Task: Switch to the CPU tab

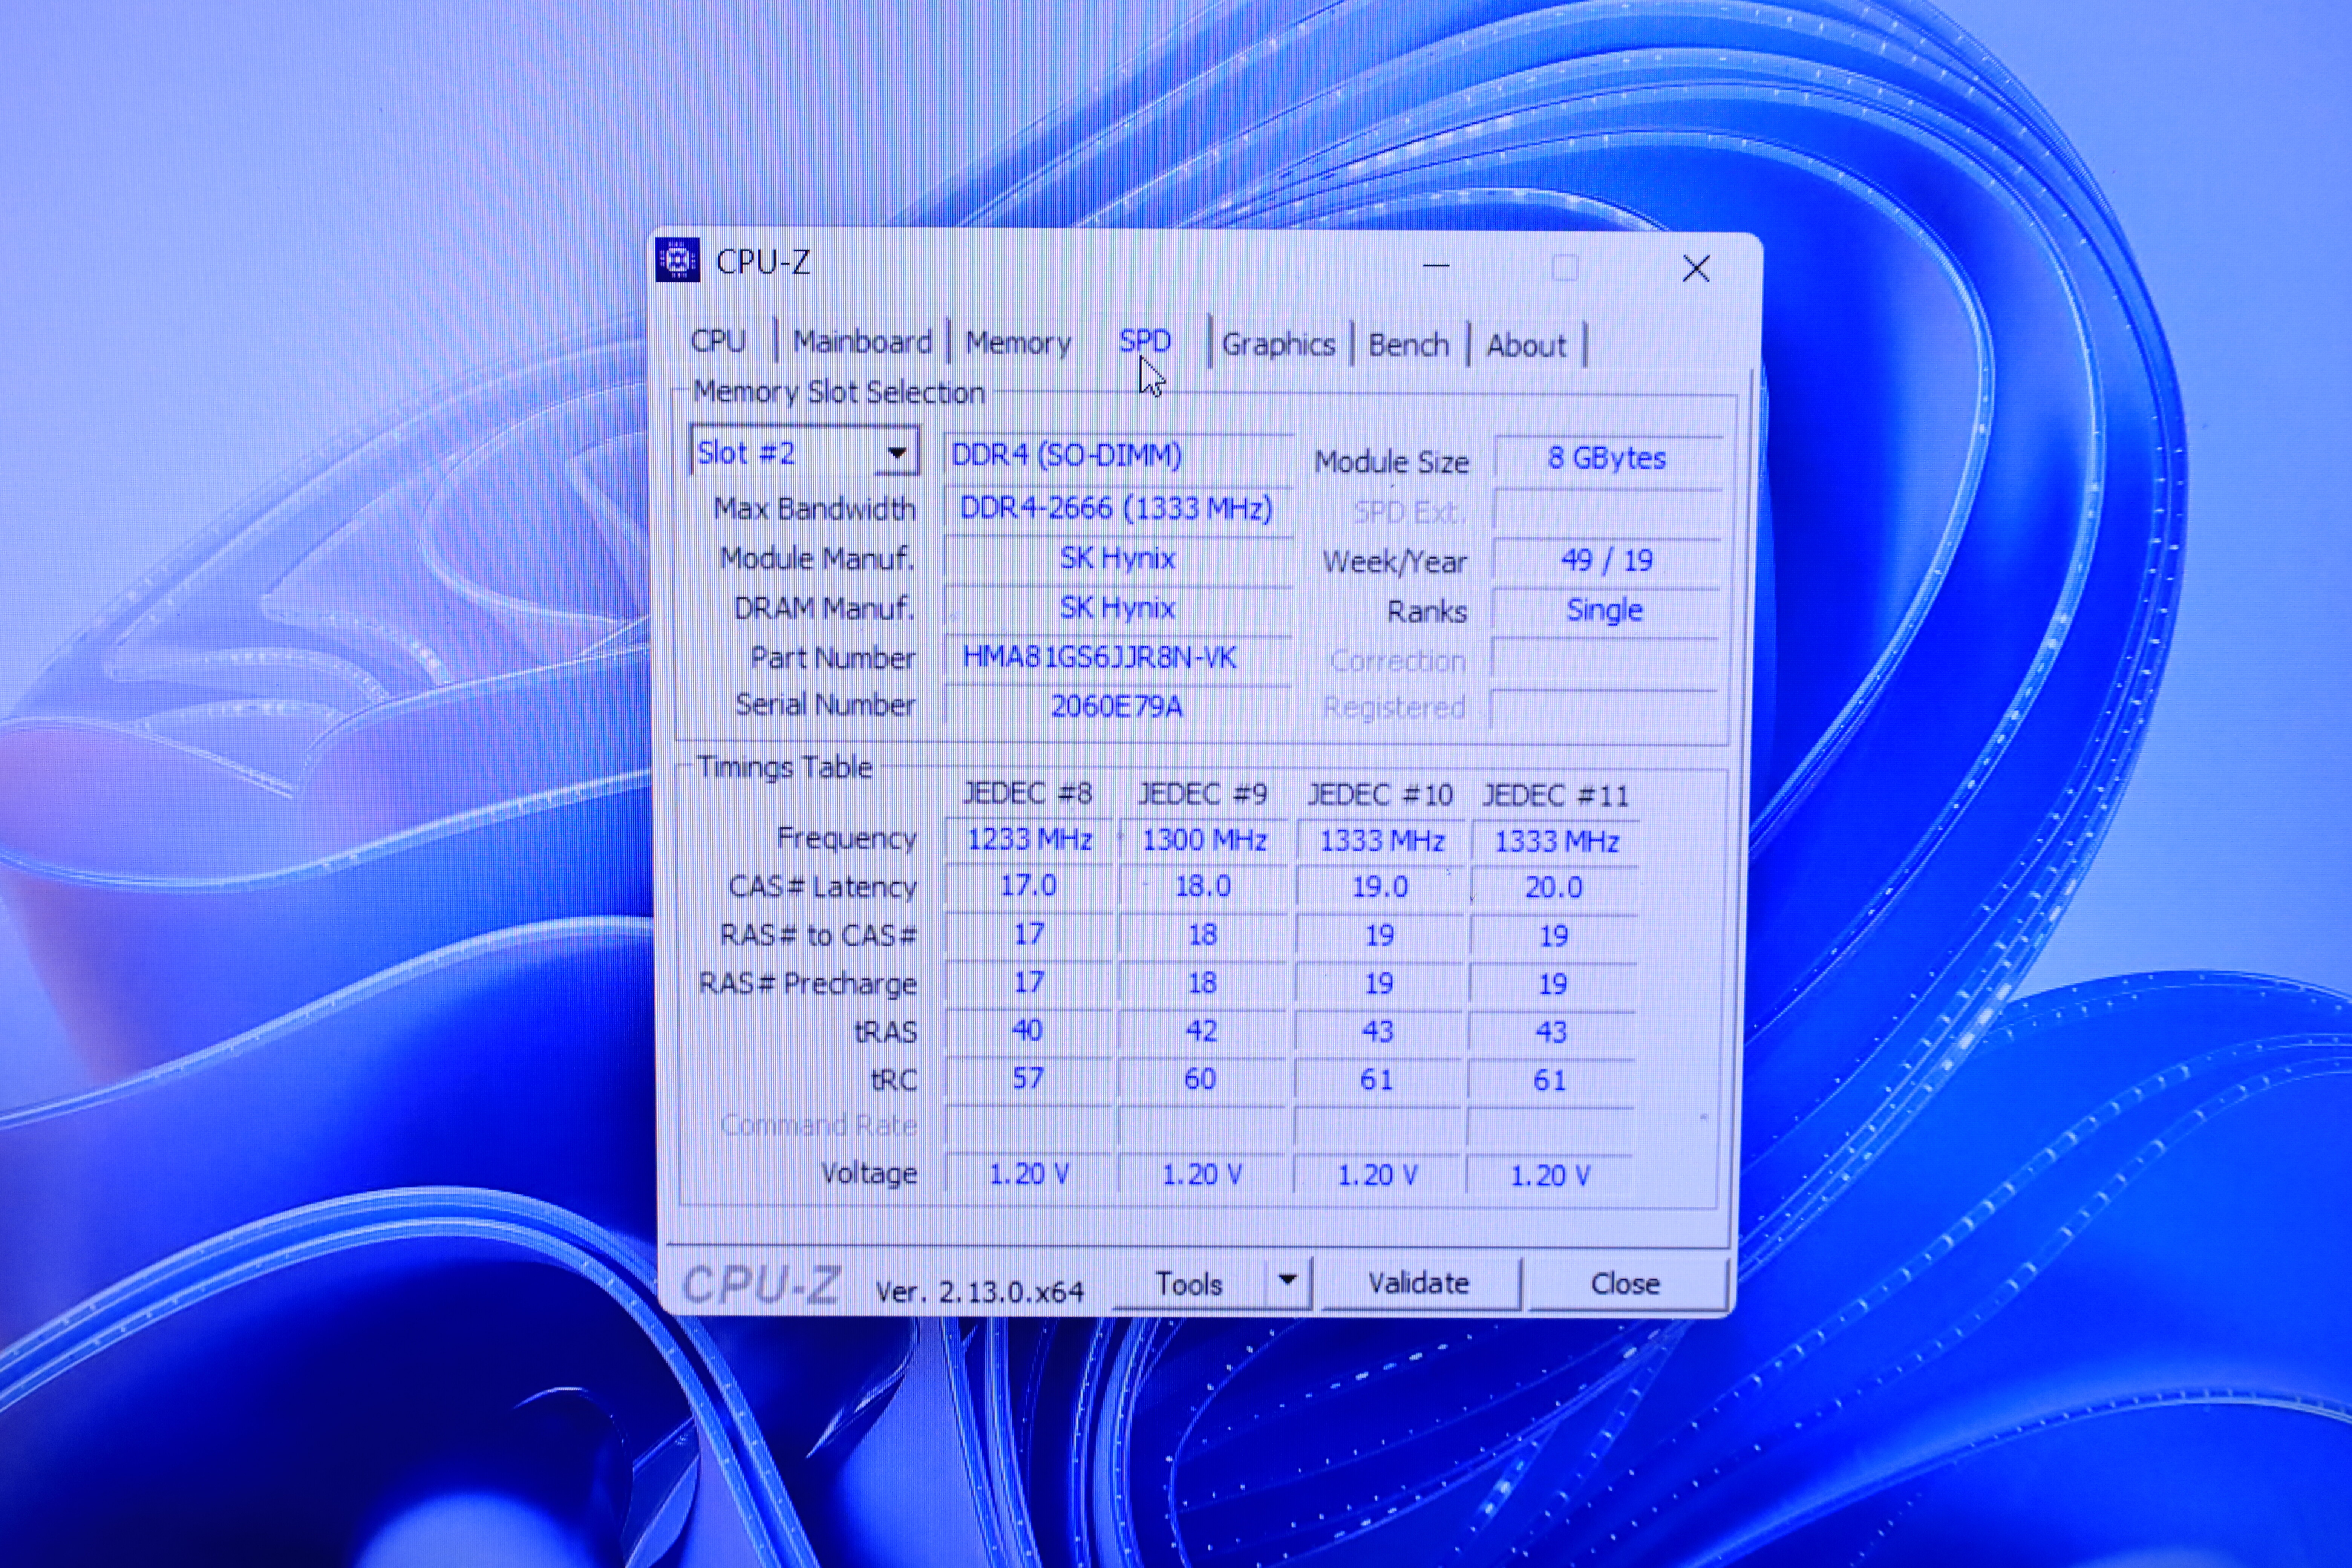Action: pos(718,342)
